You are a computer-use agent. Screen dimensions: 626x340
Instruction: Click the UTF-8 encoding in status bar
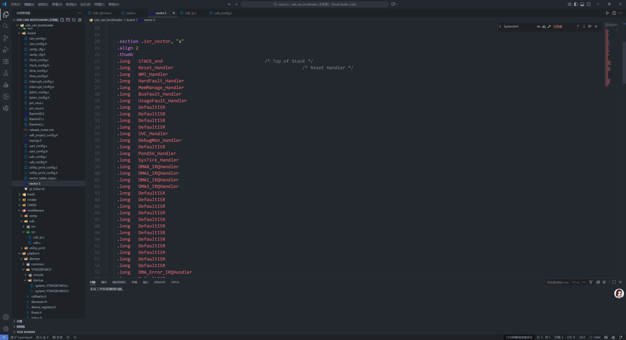tap(571, 337)
